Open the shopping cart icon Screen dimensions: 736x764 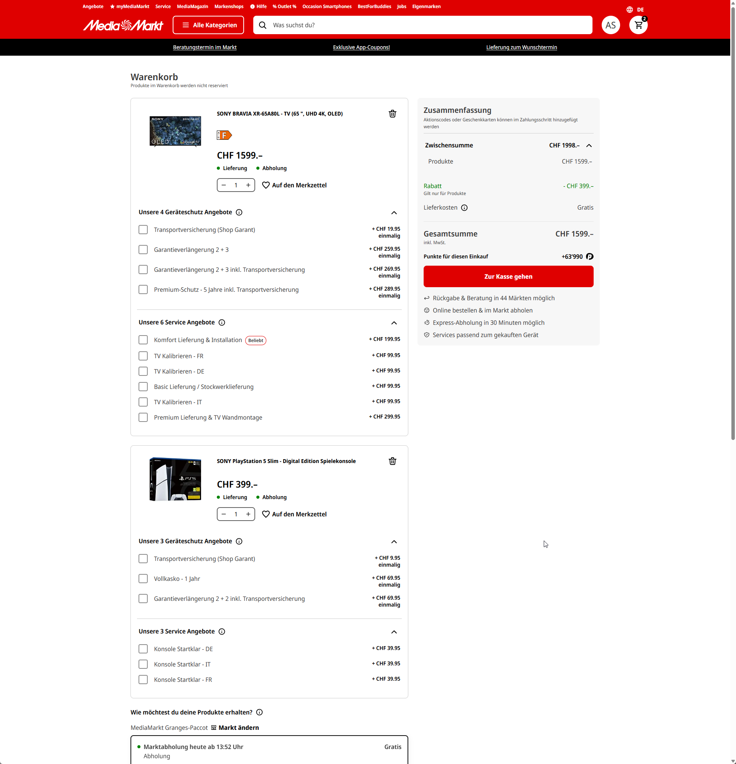coord(639,25)
